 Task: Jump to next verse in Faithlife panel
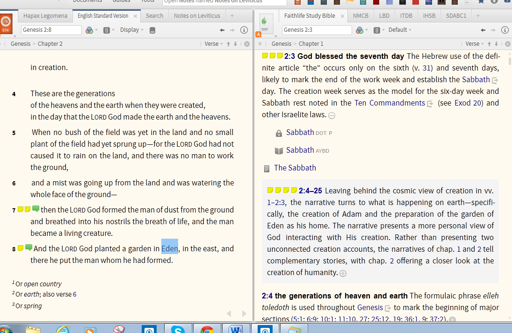coord(496,44)
